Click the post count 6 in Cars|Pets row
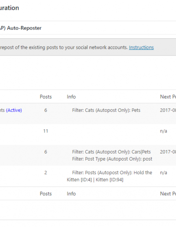176x227 pixels. tap(46, 152)
